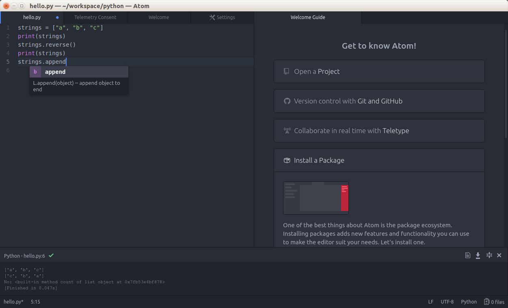Close the script output panel
This screenshot has height=308, width=508.
pyautogui.click(x=499, y=255)
